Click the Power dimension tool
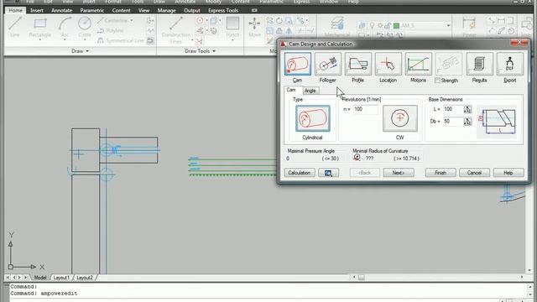This screenshot has height=302, width=537. (469, 27)
